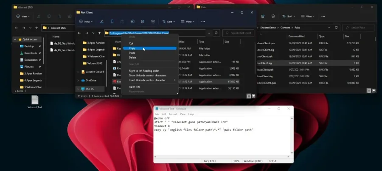This screenshot has height=171, width=382.
Task: Open Insert Unicode control character submenu
Action: click(x=149, y=80)
